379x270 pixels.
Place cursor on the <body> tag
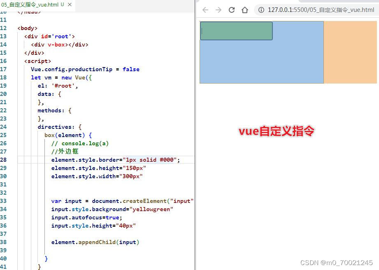pyautogui.click(x=27, y=28)
